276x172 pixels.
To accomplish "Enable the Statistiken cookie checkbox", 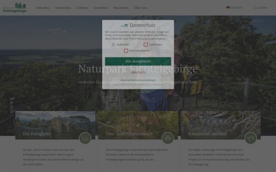I will pos(145,44).
